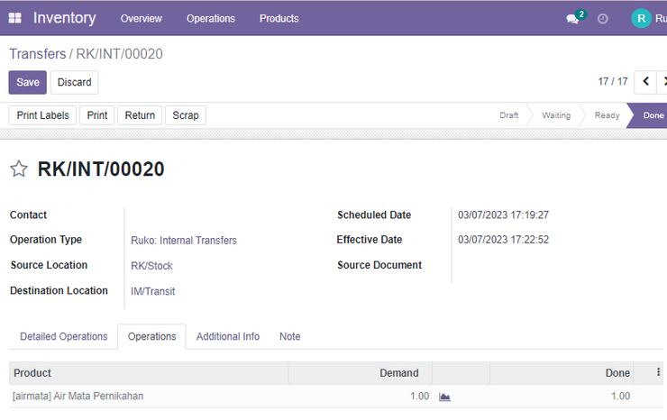Open the Note tab

pos(289,336)
